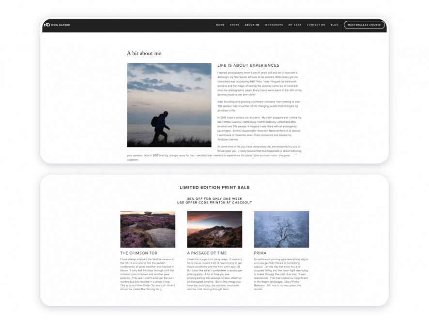The image size is (429, 323).
Task: Click the MASTERCLASS COURSE button
Action: click(x=364, y=25)
